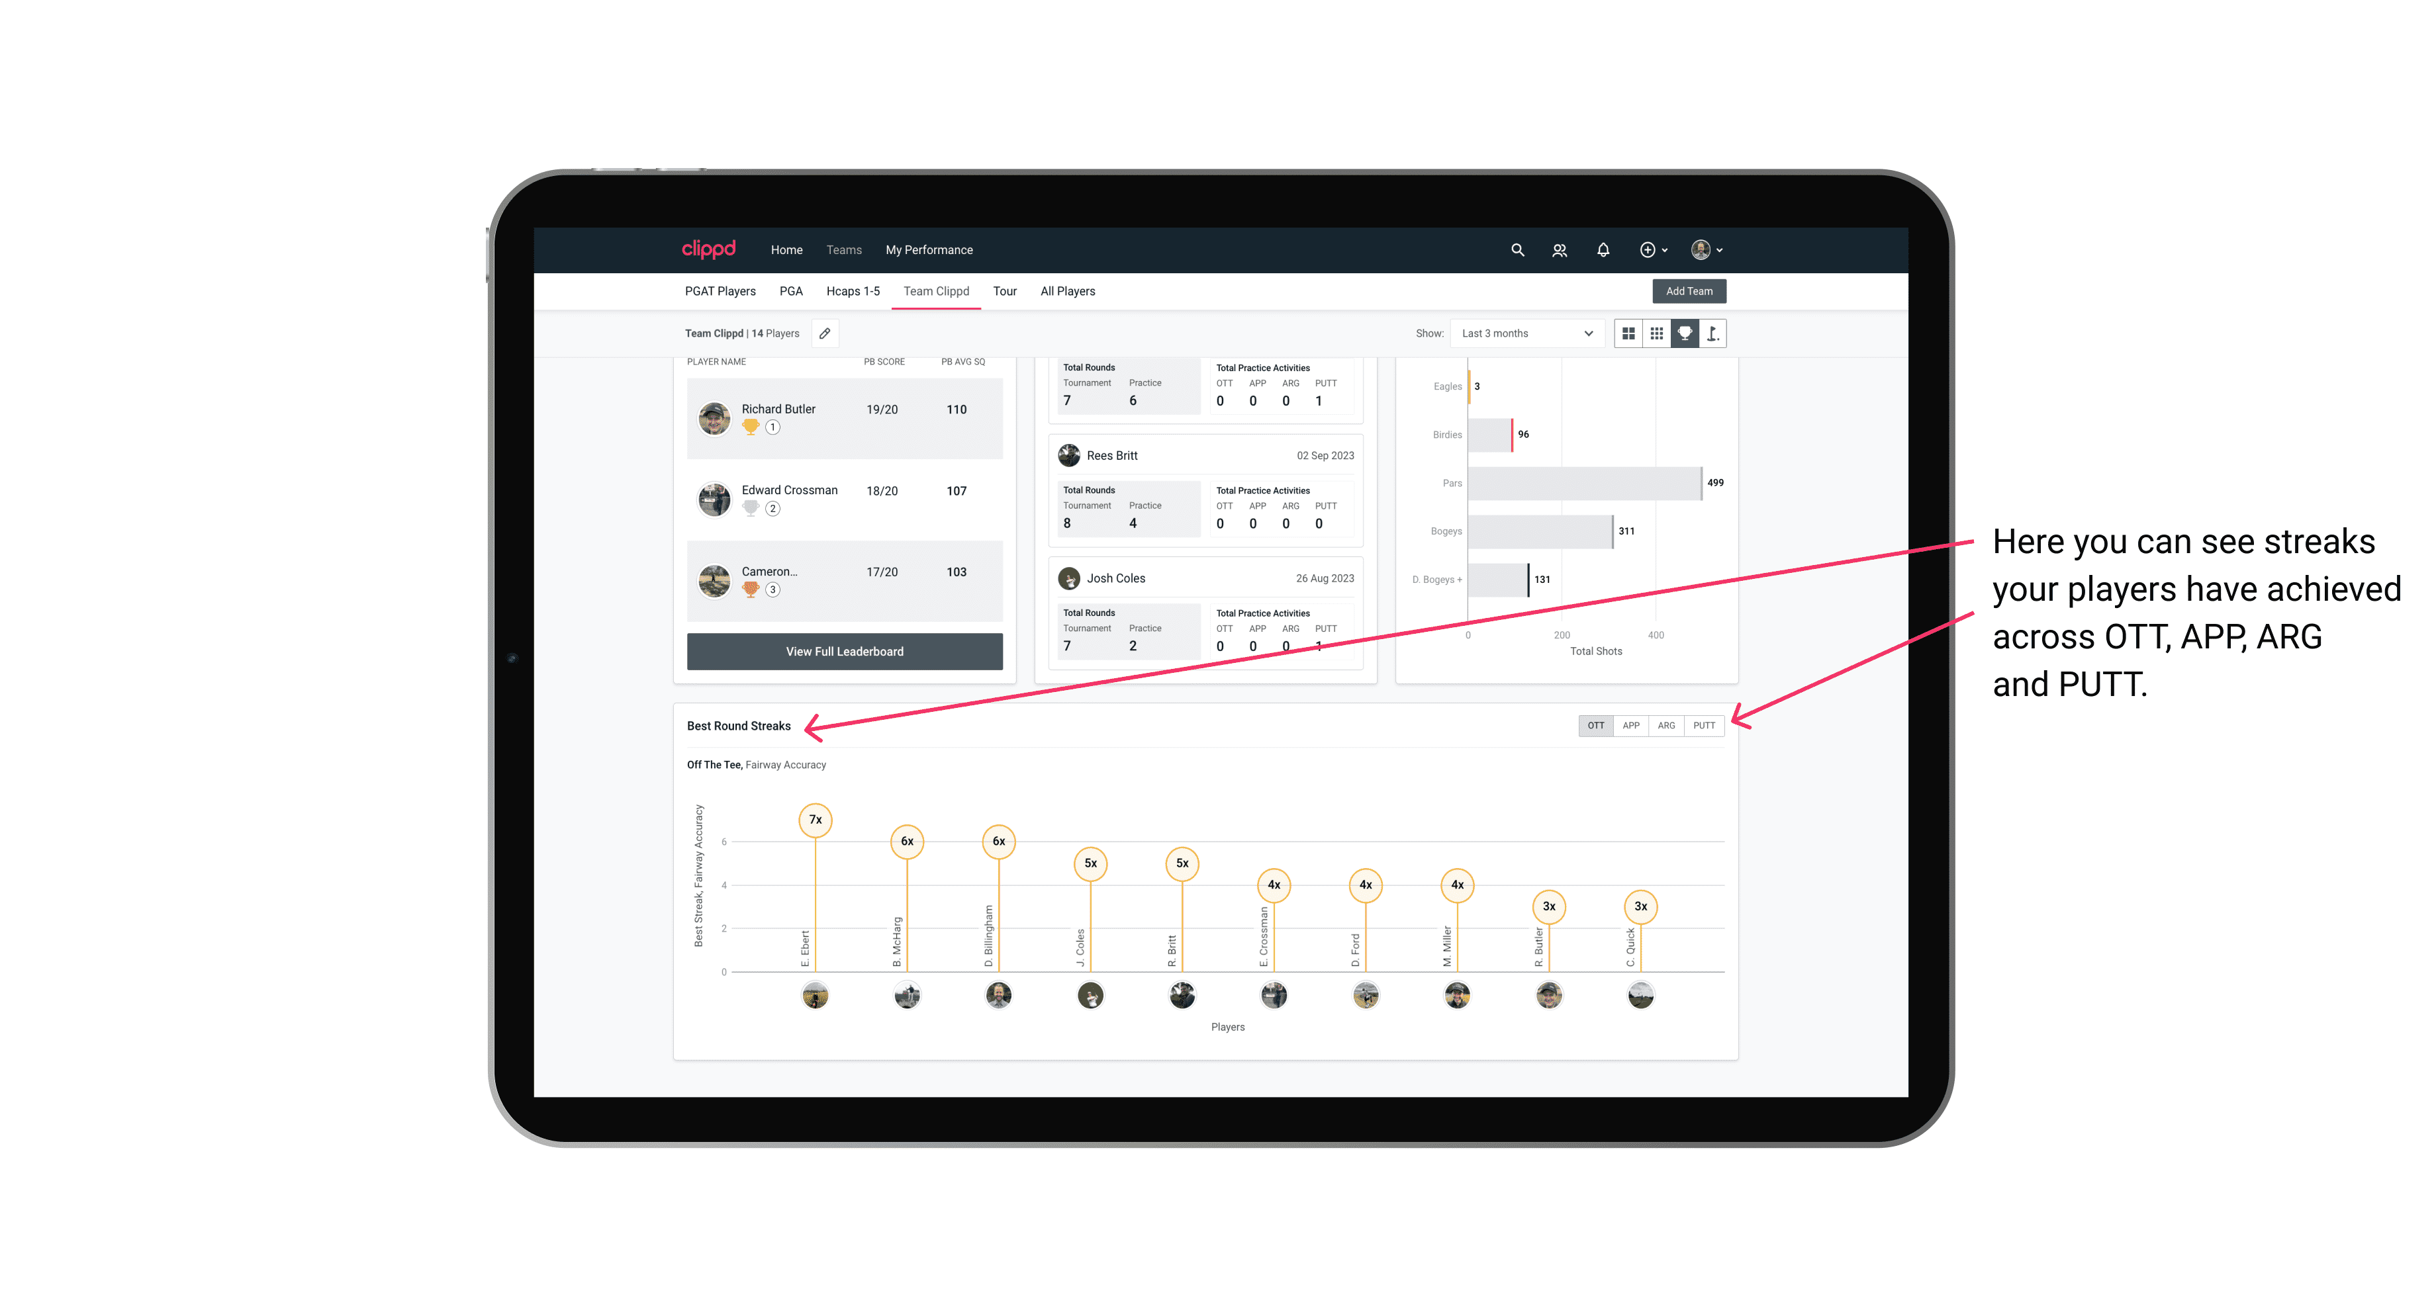The image size is (2436, 1310).
Task: Expand the Team Clippd tab dropdown
Action: click(x=936, y=292)
